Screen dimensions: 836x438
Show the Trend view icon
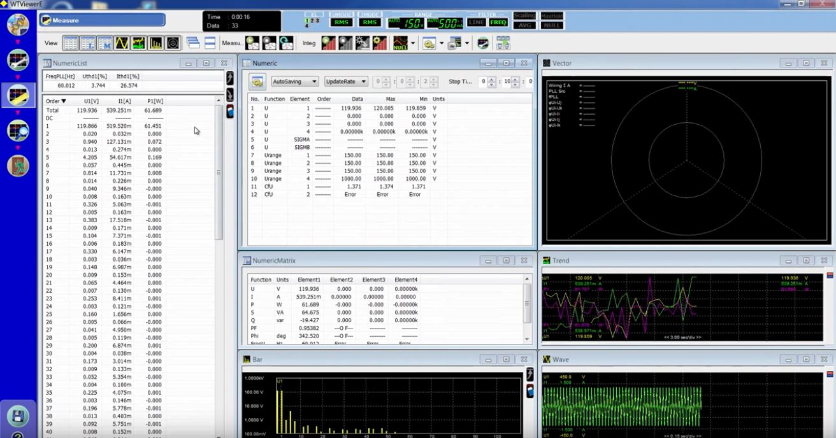[x=138, y=43]
